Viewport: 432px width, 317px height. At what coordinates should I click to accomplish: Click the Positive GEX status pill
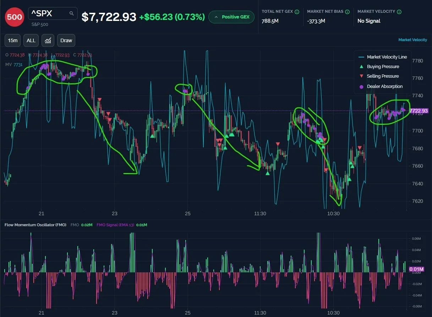[x=231, y=17]
